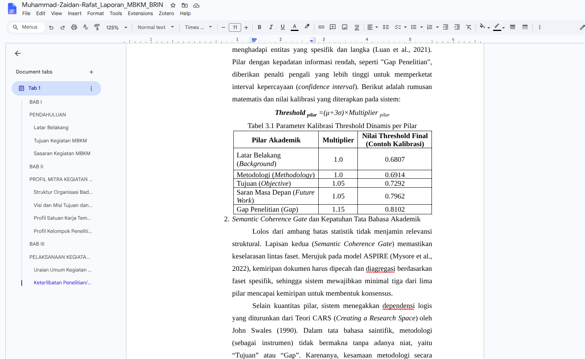The width and height of the screenshot is (585, 359).
Task: Open the Insert menu
Action: coord(74,14)
